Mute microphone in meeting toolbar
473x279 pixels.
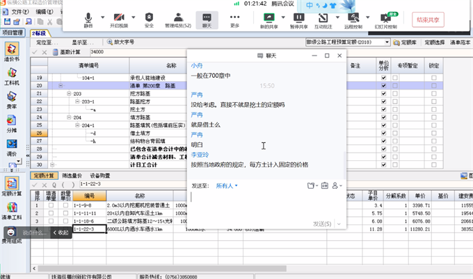point(88,19)
